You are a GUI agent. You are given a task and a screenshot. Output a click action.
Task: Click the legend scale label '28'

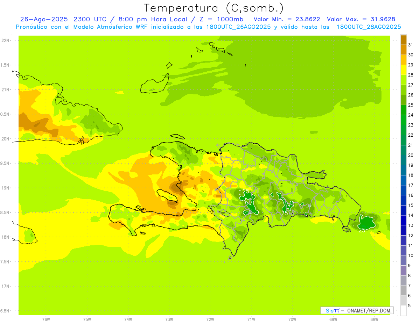click(x=411, y=75)
